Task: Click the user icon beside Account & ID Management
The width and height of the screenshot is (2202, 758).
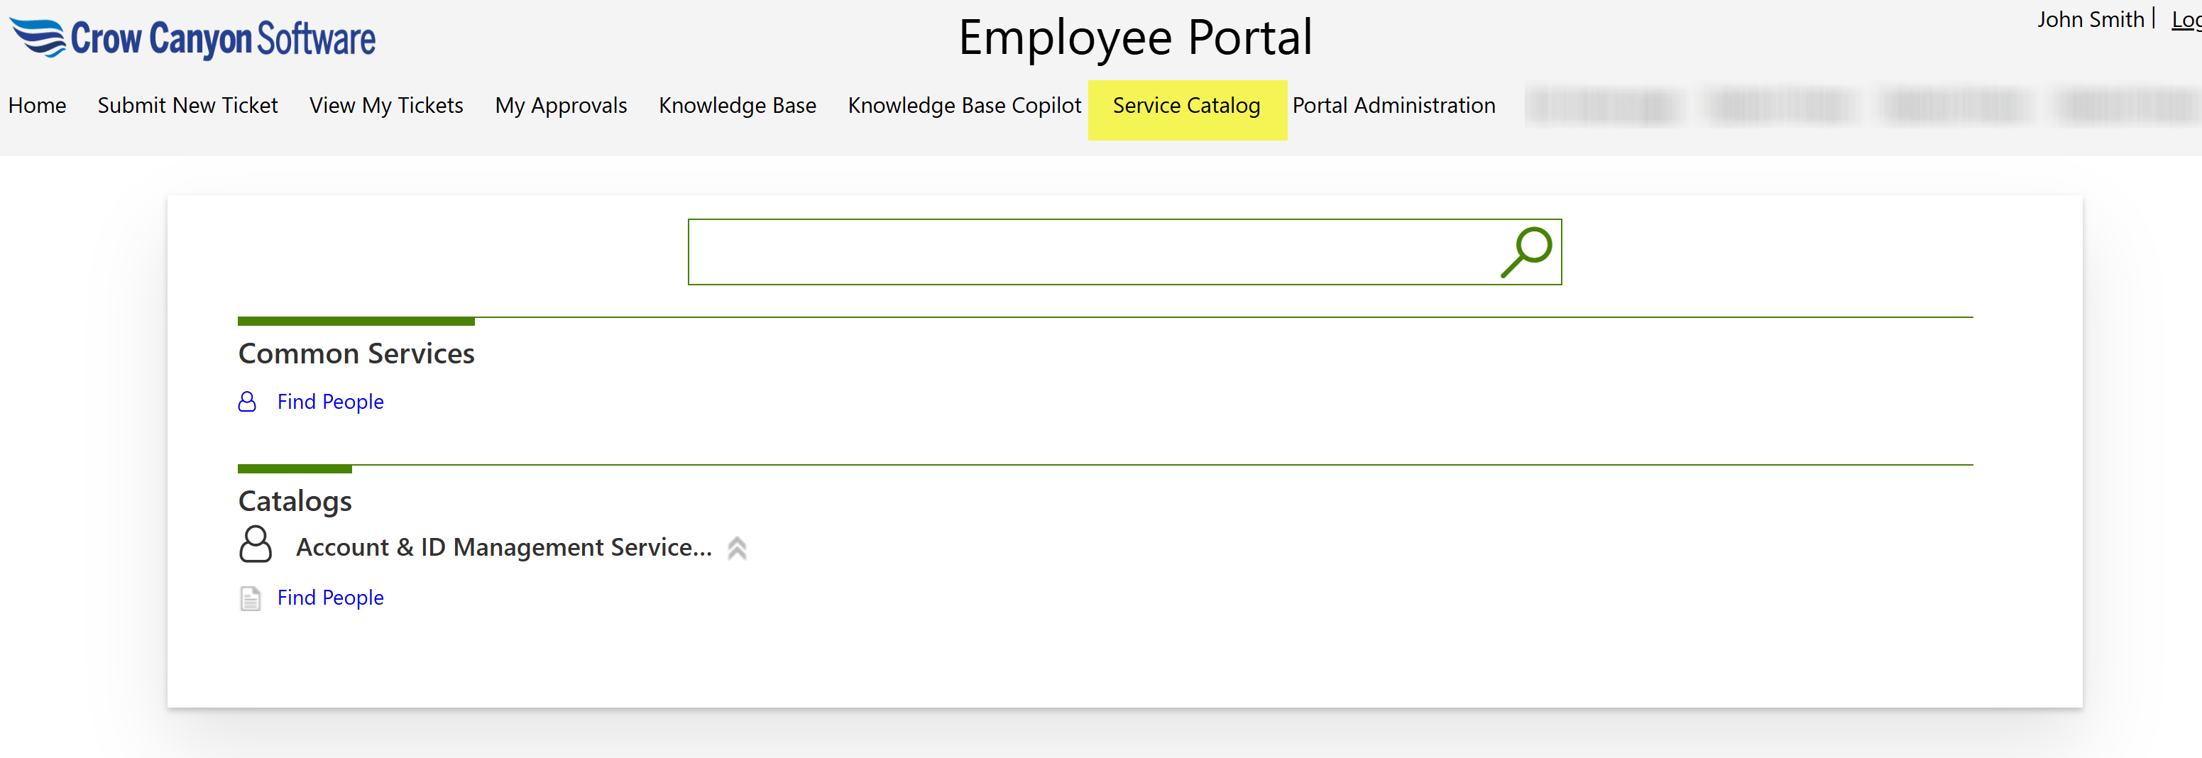Action: 255,545
